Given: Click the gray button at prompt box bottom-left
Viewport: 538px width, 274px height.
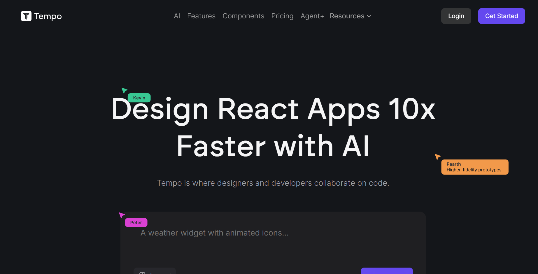Looking at the screenshot, I should (155, 271).
